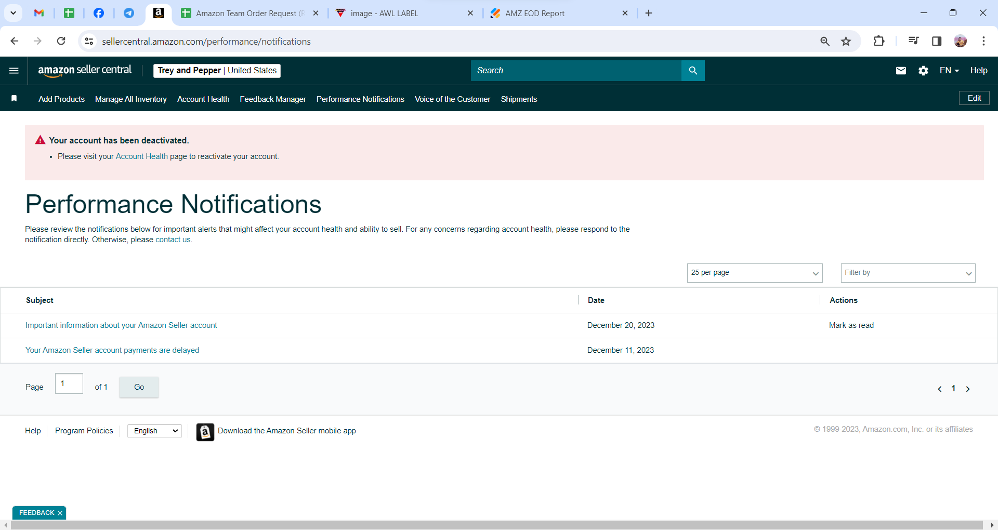The height and width of the screenshot is (530, 998).
Task: Open the Gmail pinned tab
Action: pos(39,13)
